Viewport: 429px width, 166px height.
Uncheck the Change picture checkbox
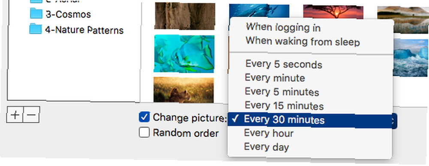pyautogui.click(x=144, y=117)
